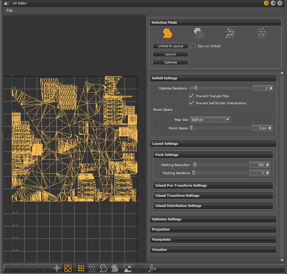This screenshot has height=274, width=287.
Task: Select the island selection mode
Action: point(168,33)
